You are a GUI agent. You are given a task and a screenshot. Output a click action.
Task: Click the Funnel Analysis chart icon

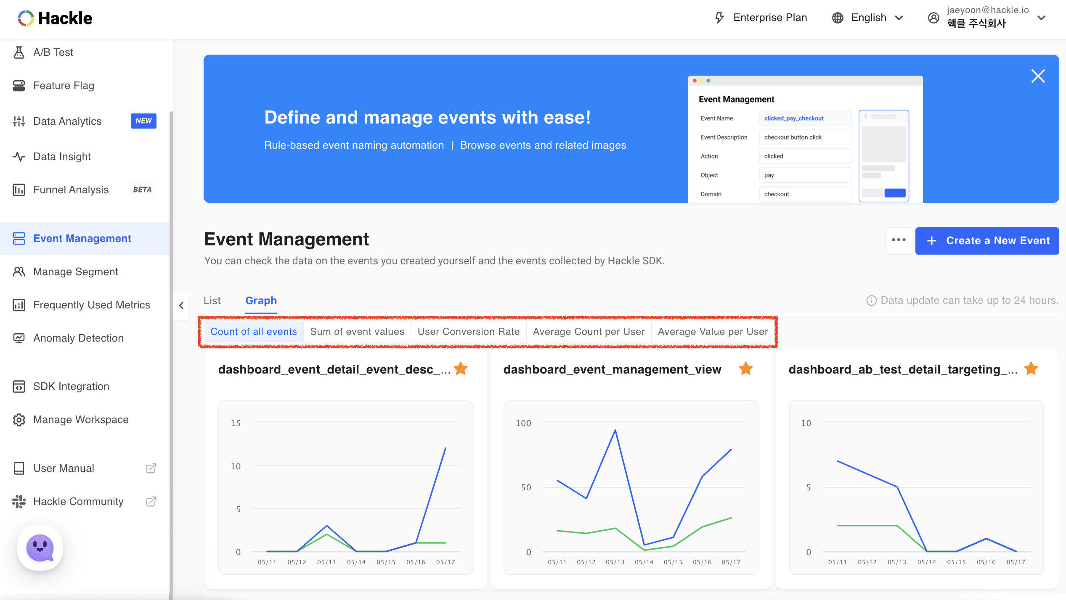[x=19, y=190]
